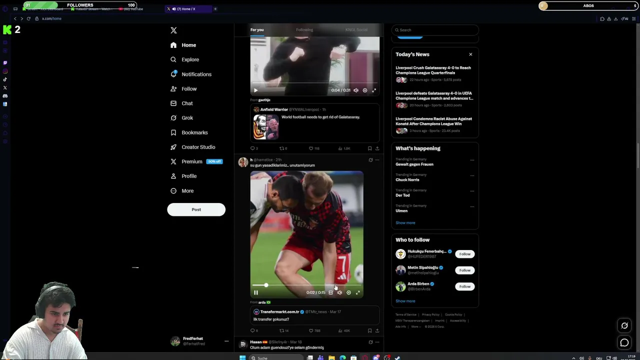The image size is (640, 360).
Task: Reply to the post with 6 comments
Action: pos(254,330)
